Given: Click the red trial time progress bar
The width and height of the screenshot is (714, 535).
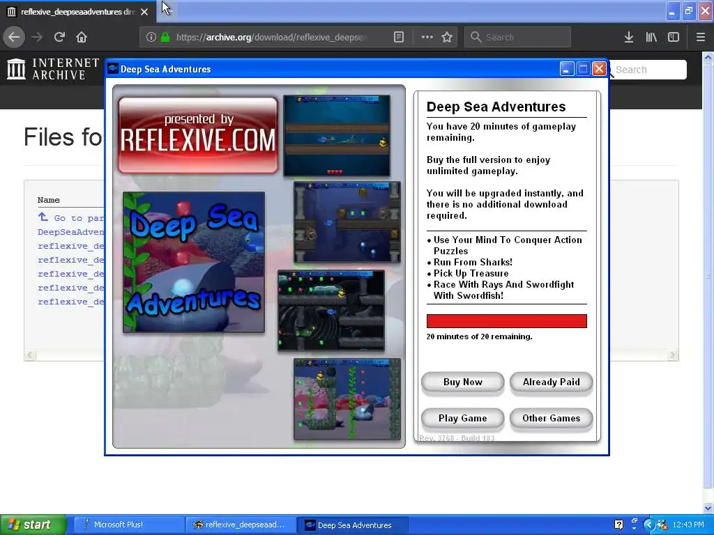Looking at the screenshot, I should point(506,320).
